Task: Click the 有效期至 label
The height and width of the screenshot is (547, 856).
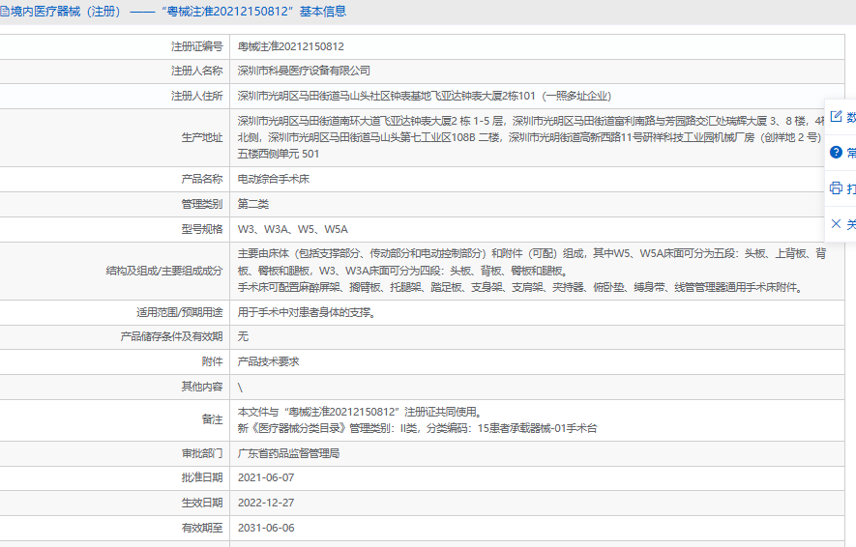Action: click(202, 528)
